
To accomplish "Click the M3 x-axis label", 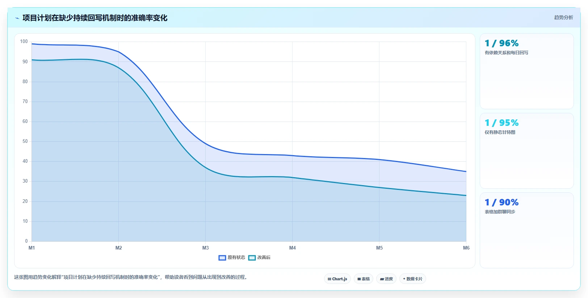I will pos(206,248).
